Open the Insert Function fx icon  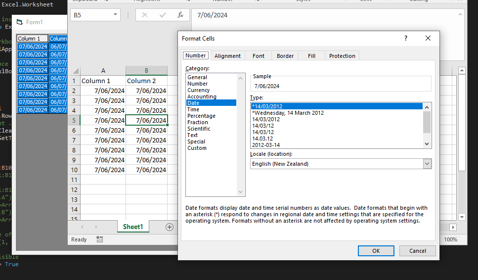coord(180,15)
